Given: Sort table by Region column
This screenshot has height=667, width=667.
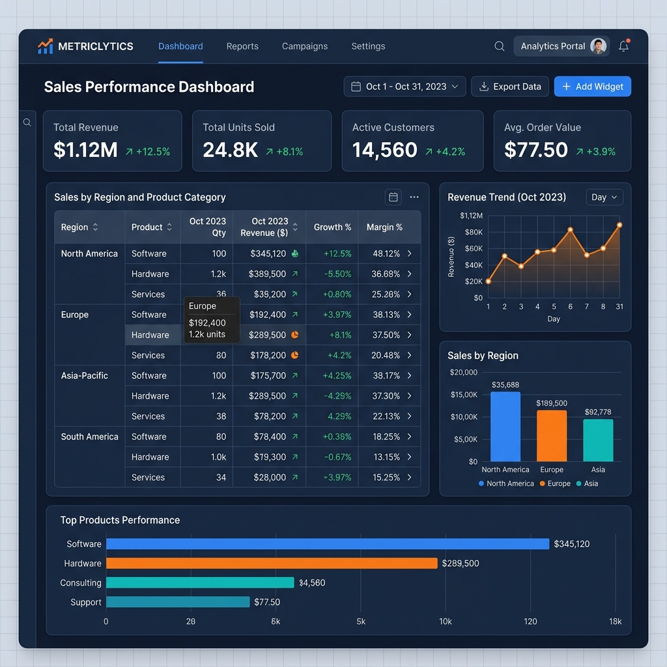Looking at the screenshot, I should point(95,227).
